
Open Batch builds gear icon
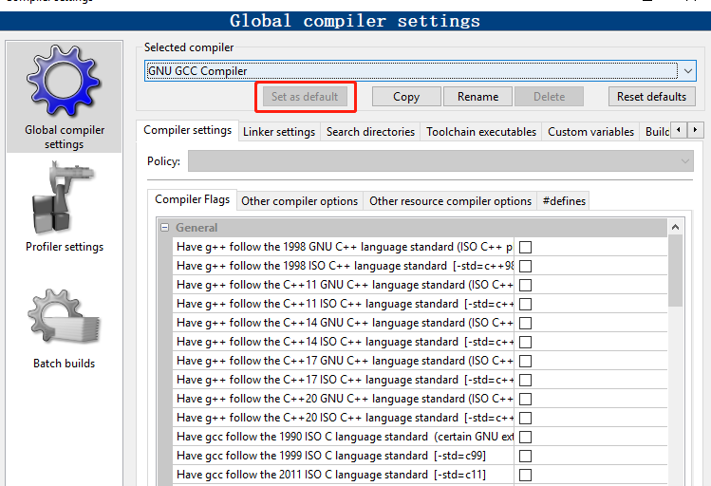pyautogui.click(x=64, y=317)
